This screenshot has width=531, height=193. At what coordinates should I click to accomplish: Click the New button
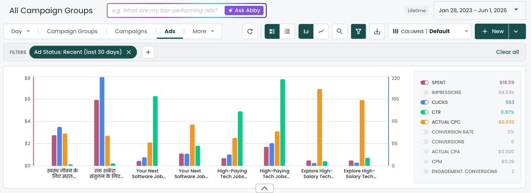tap(492, 31)
